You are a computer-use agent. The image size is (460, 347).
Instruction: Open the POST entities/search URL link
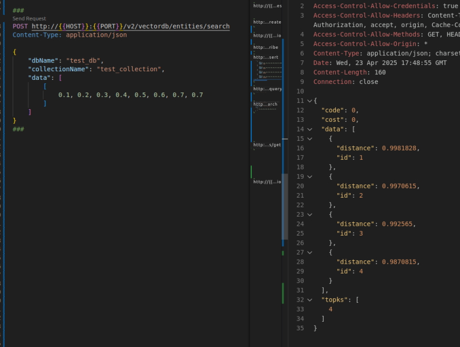tap(131, 26)
